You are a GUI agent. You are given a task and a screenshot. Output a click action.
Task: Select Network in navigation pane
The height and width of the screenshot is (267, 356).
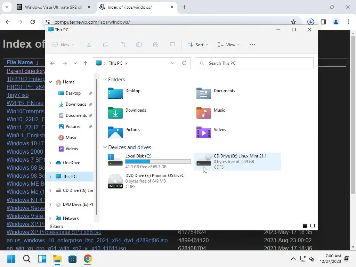pos(71,218)
